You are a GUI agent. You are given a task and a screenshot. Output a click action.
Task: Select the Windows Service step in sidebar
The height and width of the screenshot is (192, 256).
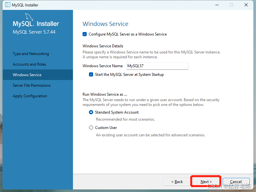coord(38,75)
